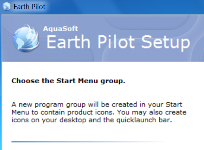Click the word desktop in the description
The width and height of the screenshot is (204, 150).
73,120
